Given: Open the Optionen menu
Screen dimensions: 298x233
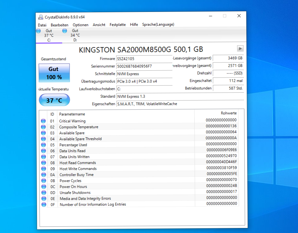Looking at the screenshot, I should [81, 25].
